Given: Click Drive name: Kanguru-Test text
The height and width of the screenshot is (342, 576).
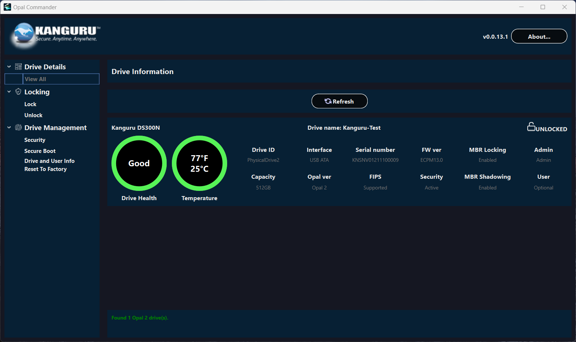Looking at the screenshot, I should 344,128.
